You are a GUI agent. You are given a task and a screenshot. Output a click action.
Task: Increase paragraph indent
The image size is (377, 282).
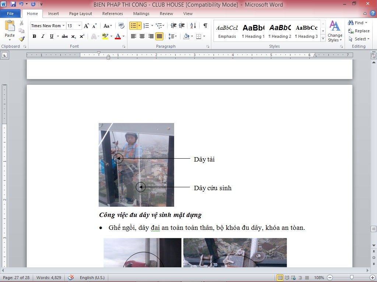pyautogui.click(x=182, y=25)
